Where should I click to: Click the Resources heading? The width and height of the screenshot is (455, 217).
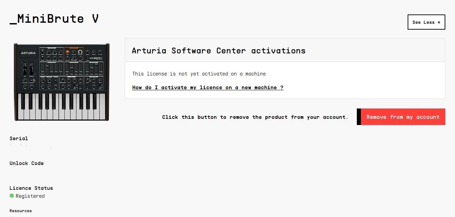pos(20,211)
